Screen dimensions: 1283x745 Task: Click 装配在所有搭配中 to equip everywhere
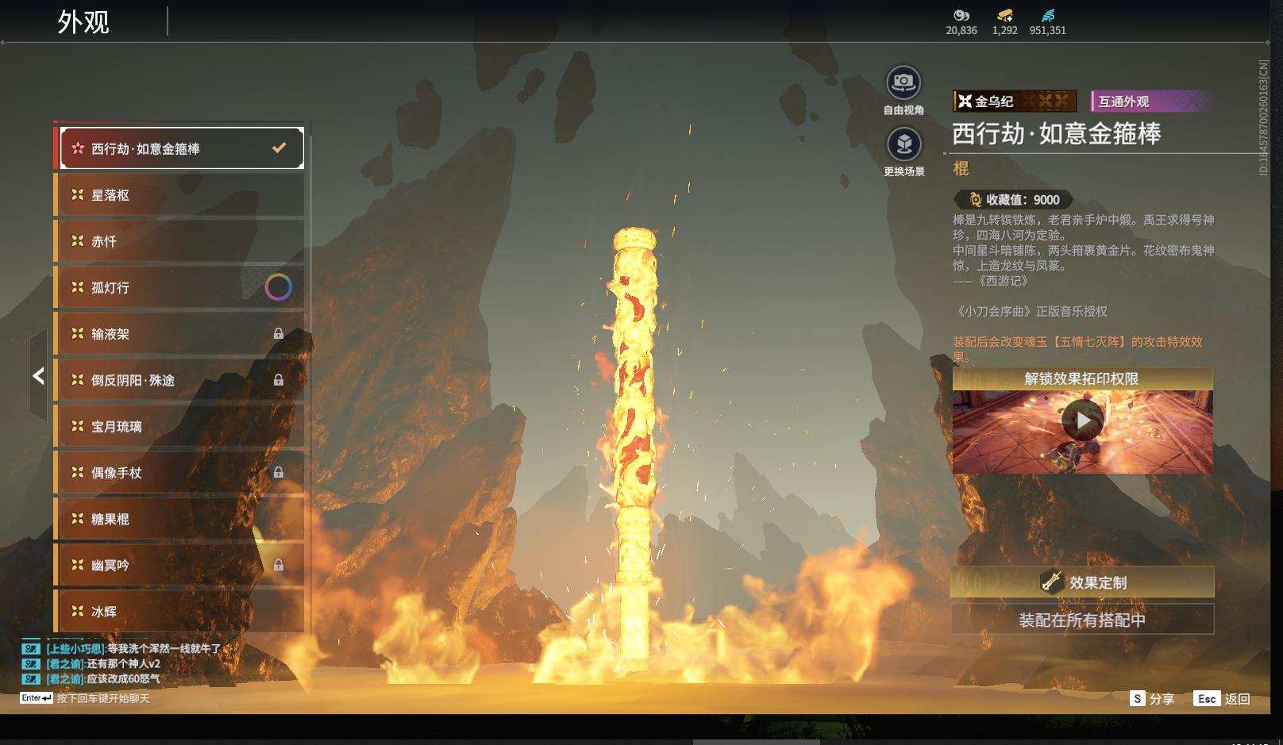coord(1082,620)
